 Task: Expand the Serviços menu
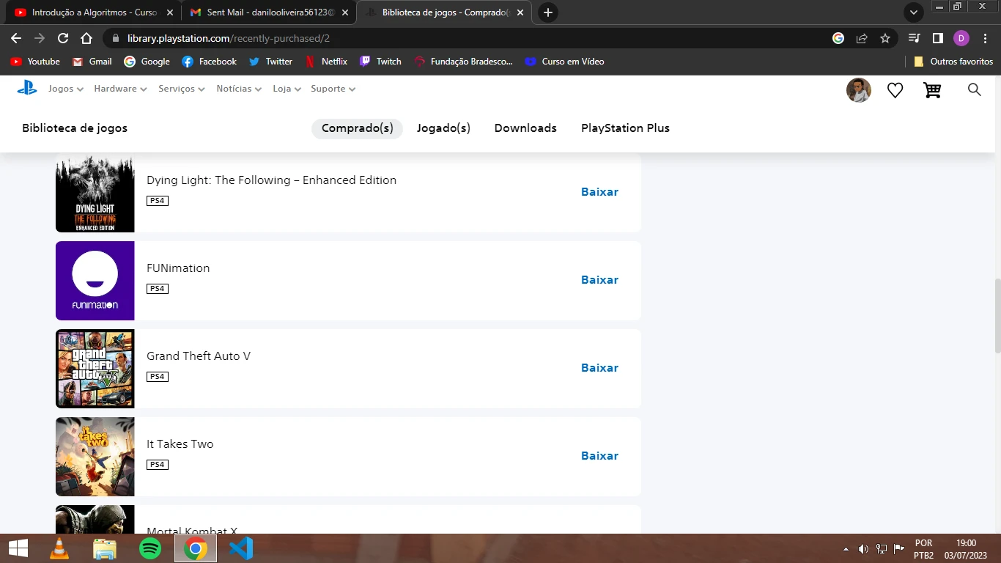point(182,89)
